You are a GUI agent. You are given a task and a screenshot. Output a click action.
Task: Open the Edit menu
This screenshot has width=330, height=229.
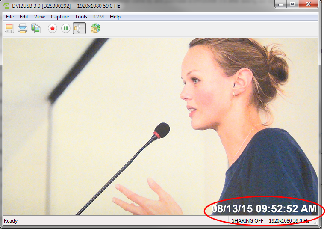tap(24, 17)
